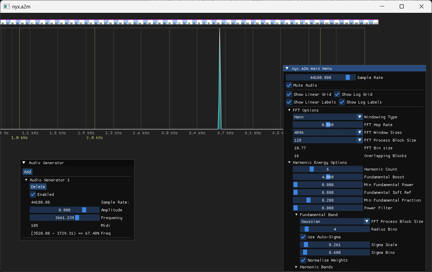Screen dimensions: 432x272
Task: Toggle Show Log Labels off
Action: pyautogui.click(x=342, y=102)
